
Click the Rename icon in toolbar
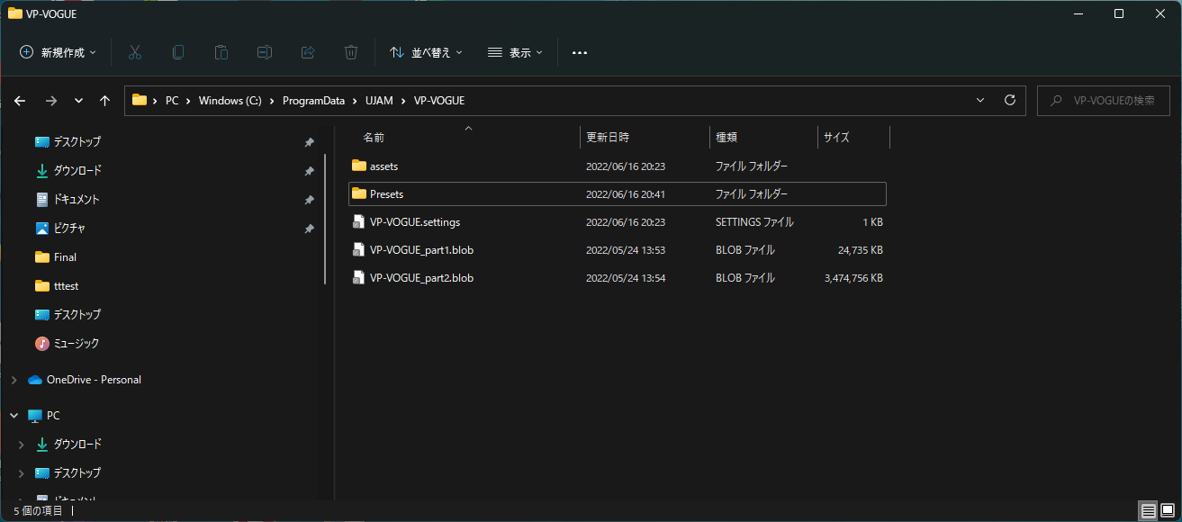coord(265,52)
